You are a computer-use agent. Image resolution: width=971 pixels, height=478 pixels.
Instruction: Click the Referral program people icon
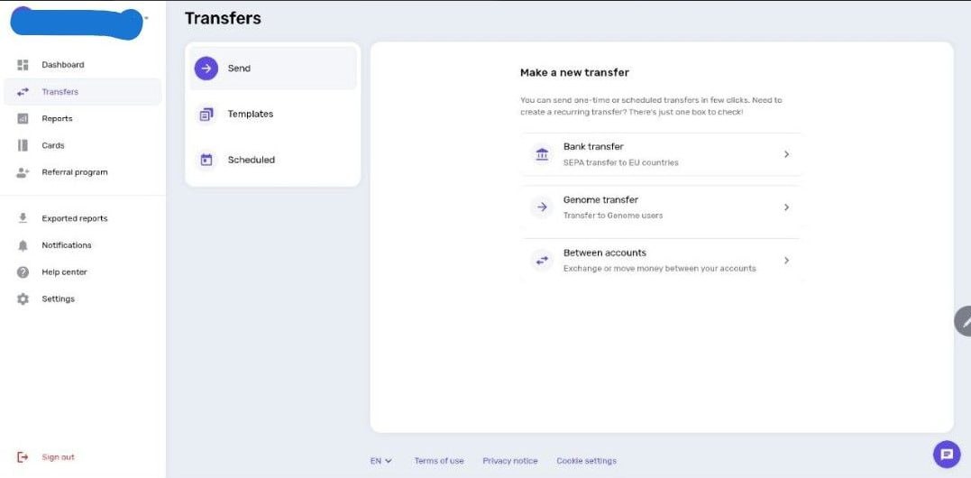coord(23,173)
